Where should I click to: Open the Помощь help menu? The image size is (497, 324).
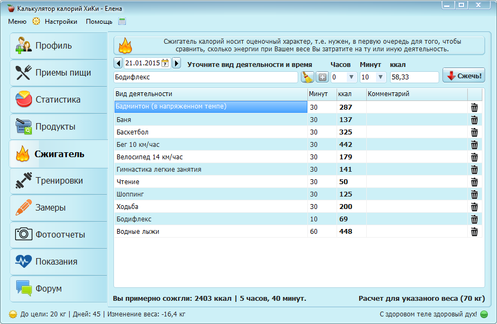[99, 22]
